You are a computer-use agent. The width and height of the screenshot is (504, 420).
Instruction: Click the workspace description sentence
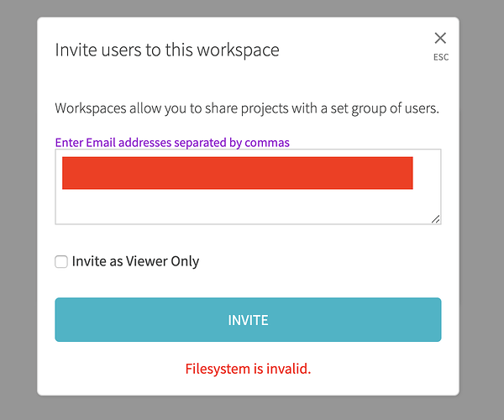pyautogui.click(x=248, y=108)
